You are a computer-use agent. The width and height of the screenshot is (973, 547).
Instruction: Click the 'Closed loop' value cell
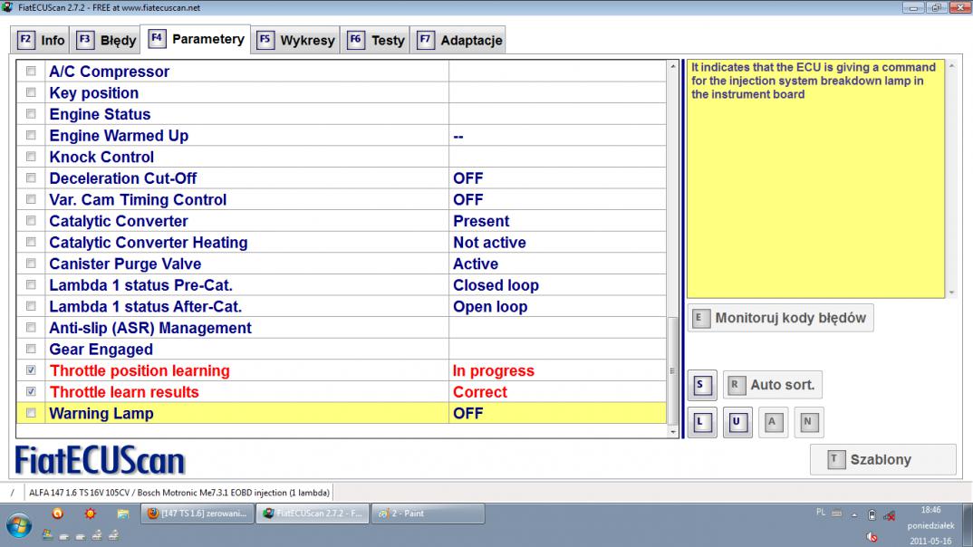(x=557, y=285)
